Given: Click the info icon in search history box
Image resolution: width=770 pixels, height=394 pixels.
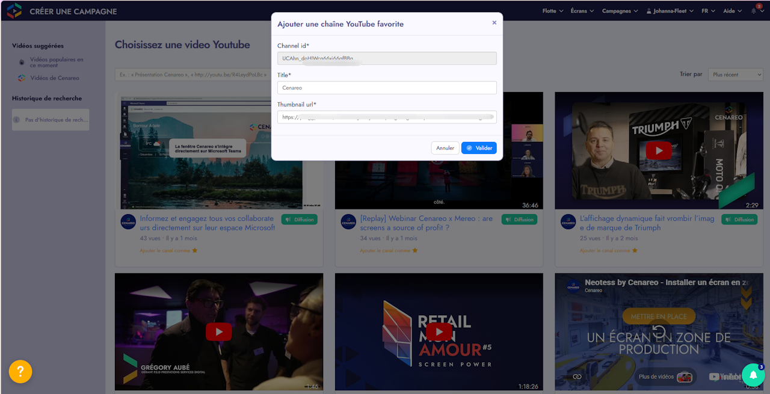Looking at the screenshot, I should tap(18, 120).
